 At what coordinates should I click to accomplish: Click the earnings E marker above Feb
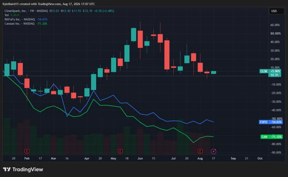[27, 151]
